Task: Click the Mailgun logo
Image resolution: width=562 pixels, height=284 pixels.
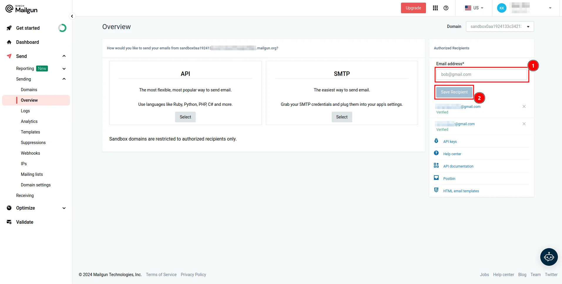Action: click(21, 9)
